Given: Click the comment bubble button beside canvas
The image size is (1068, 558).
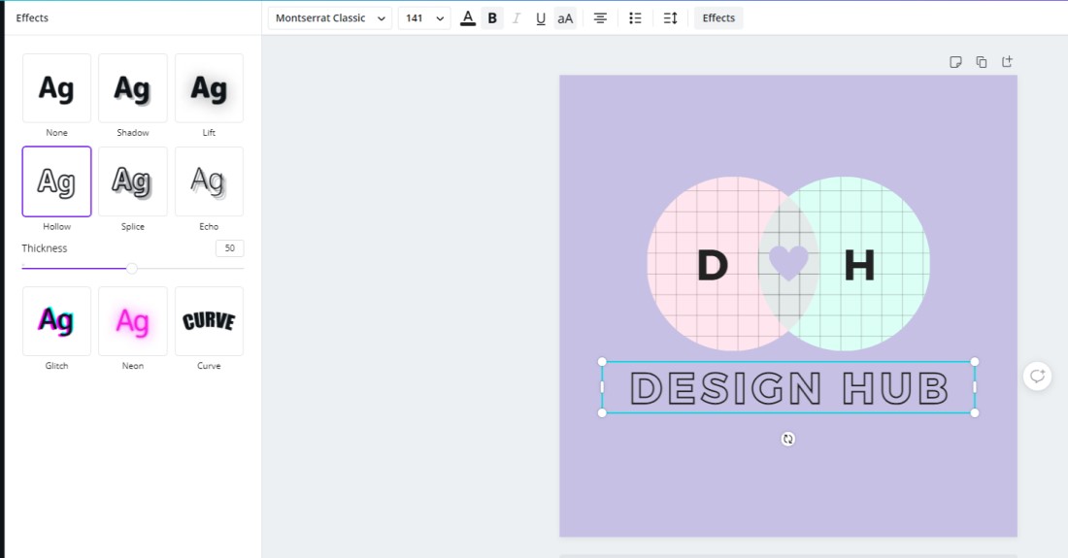Looking at the screenshot, I should [1037, 377].
